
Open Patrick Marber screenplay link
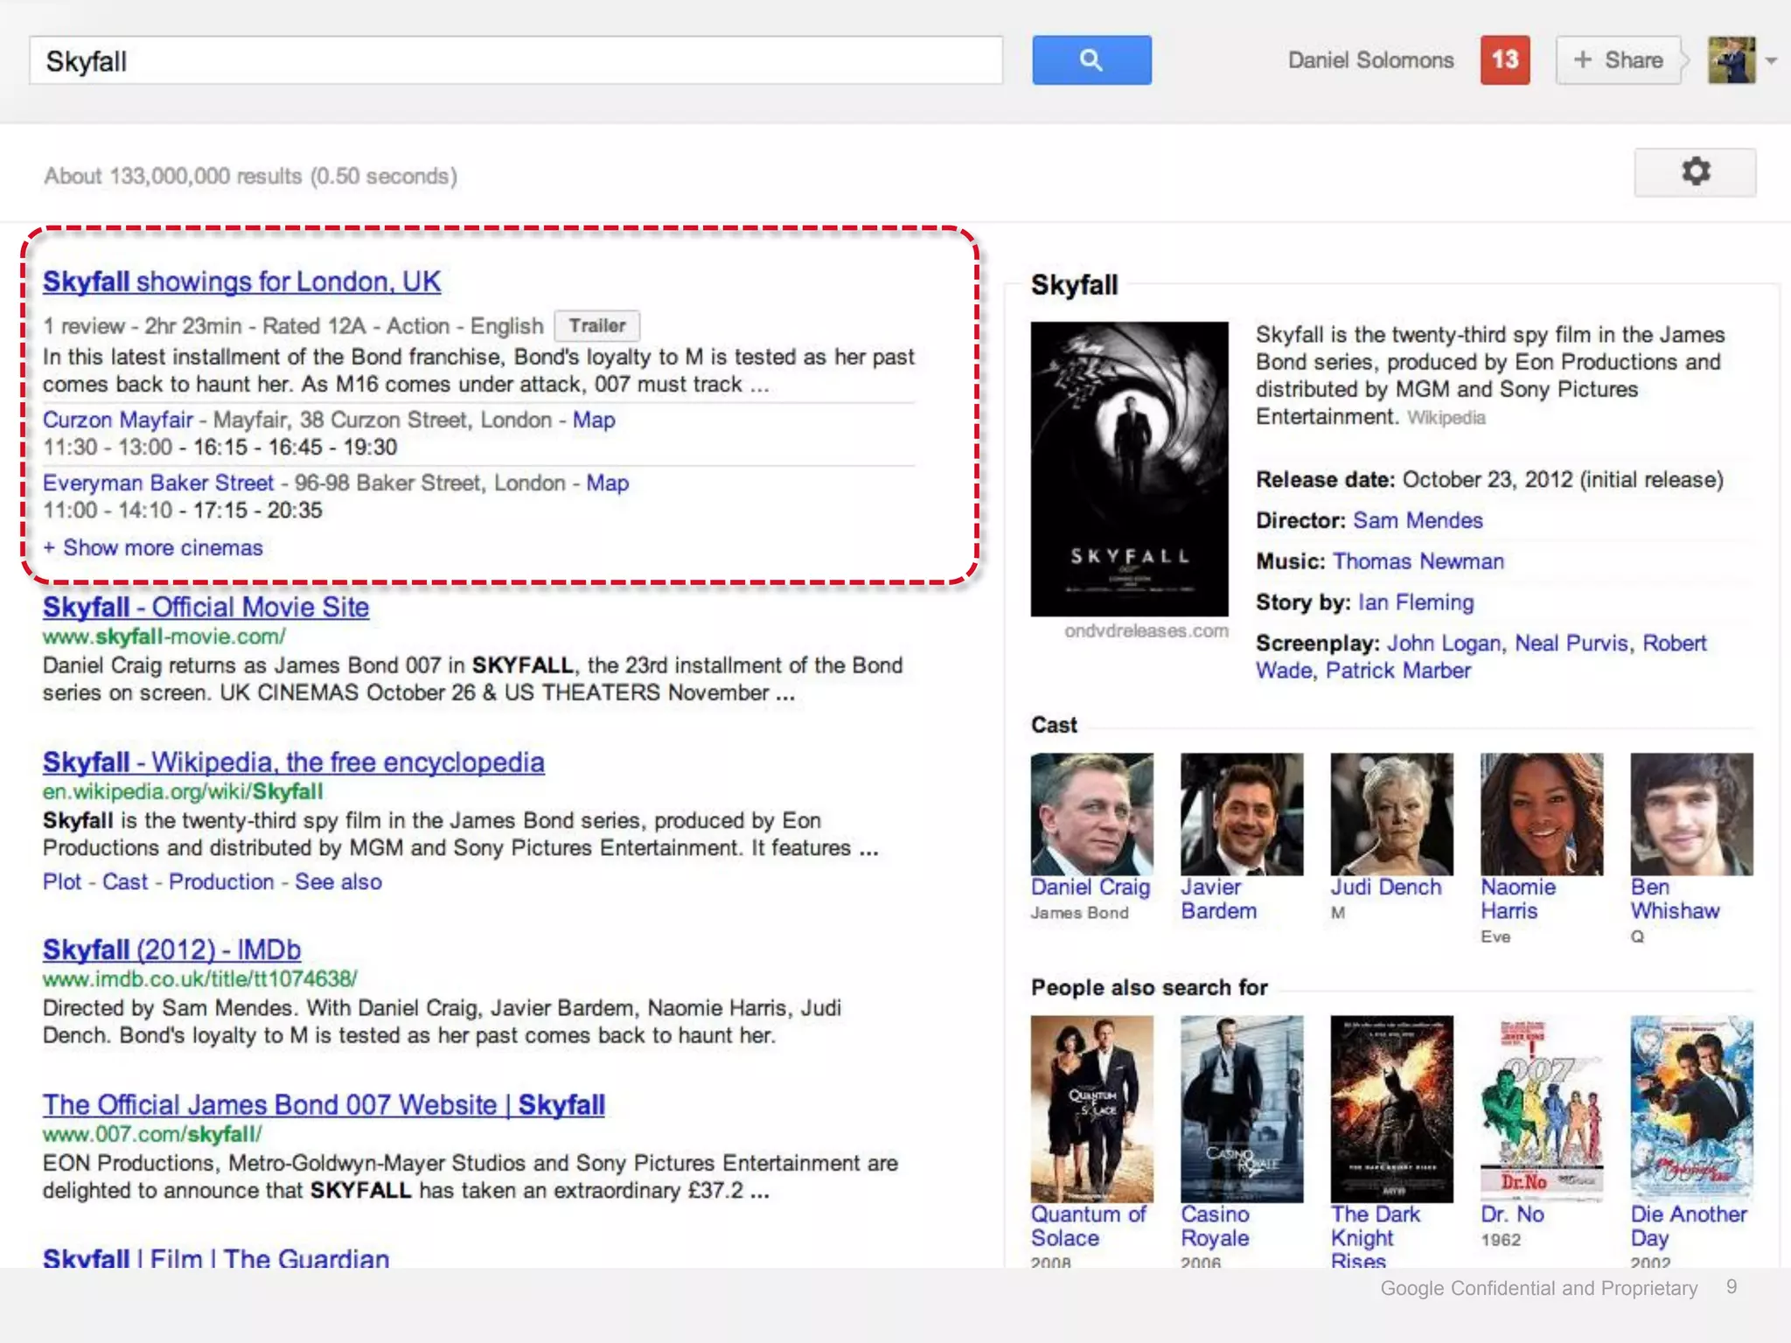point(1398,671)
